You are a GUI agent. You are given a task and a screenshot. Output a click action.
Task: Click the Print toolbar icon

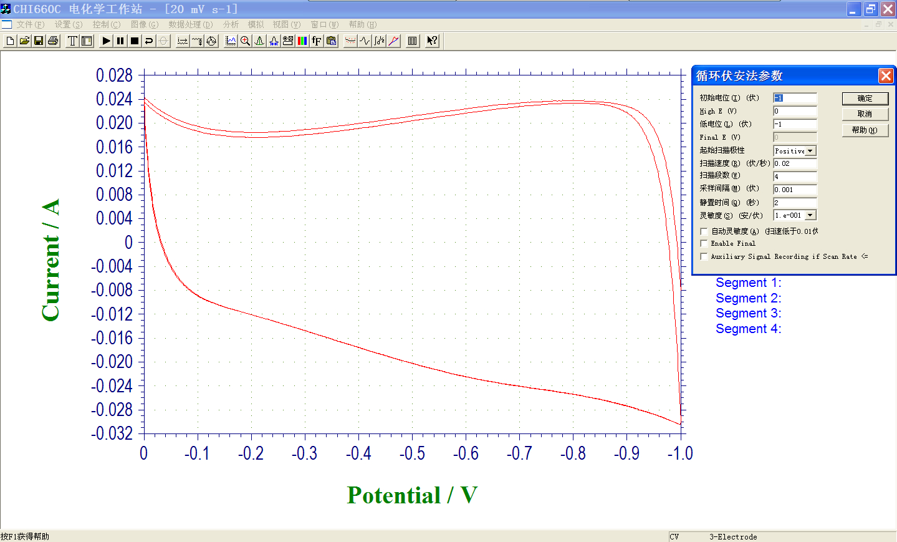(x=53, y=41)
